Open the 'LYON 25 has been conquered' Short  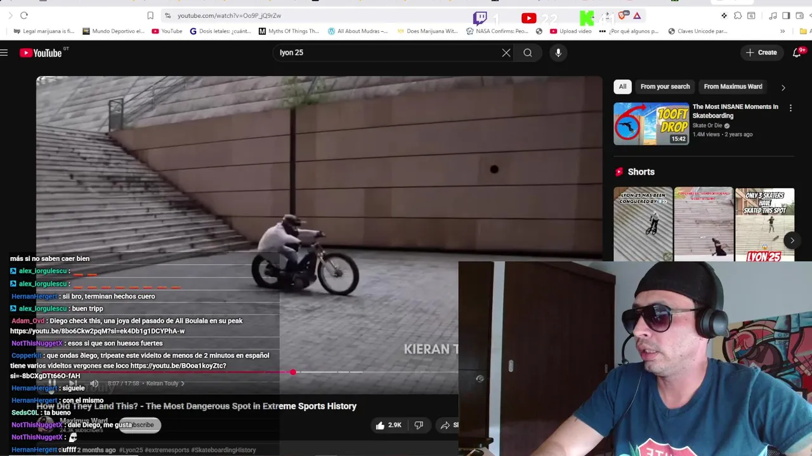(x=643, y=224)
